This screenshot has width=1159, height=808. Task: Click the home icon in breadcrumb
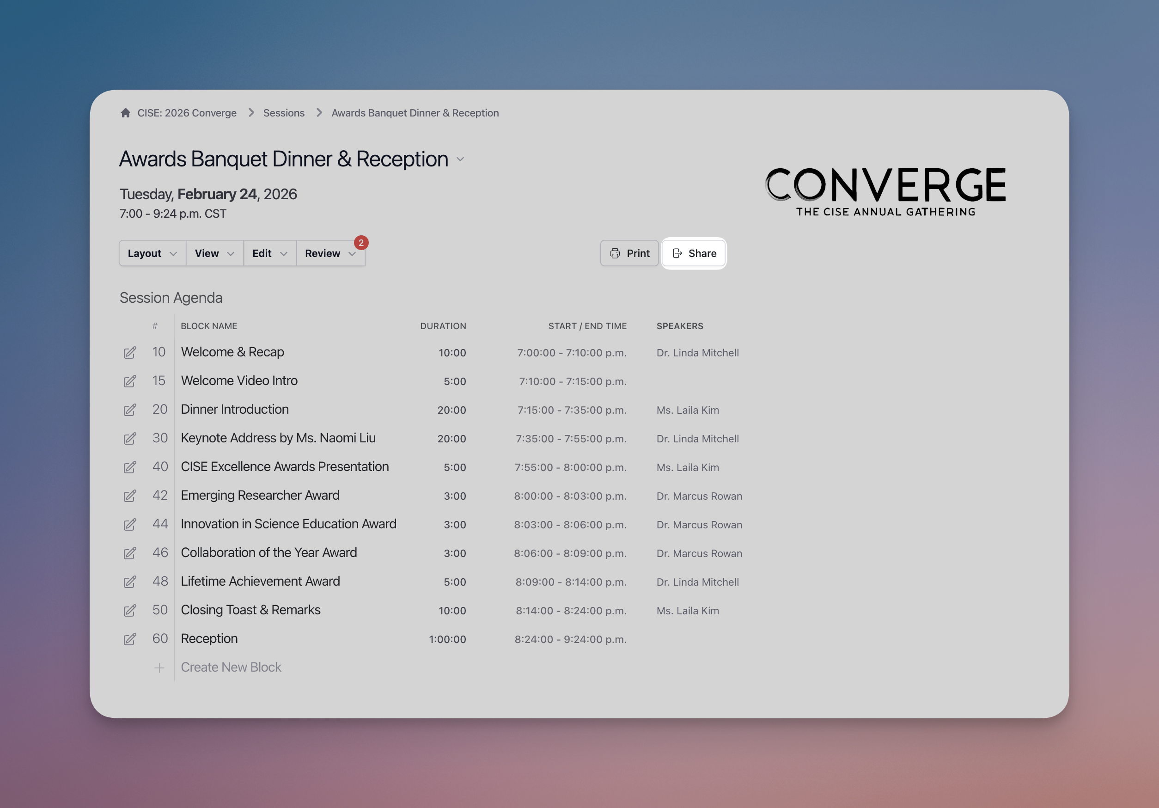click(126, 113)
